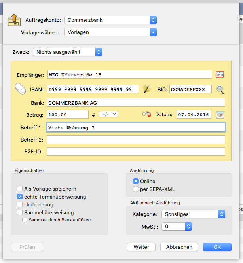Confirm the transfer with OK
Viewport: 243px width, 263px height.
(217, 247)
